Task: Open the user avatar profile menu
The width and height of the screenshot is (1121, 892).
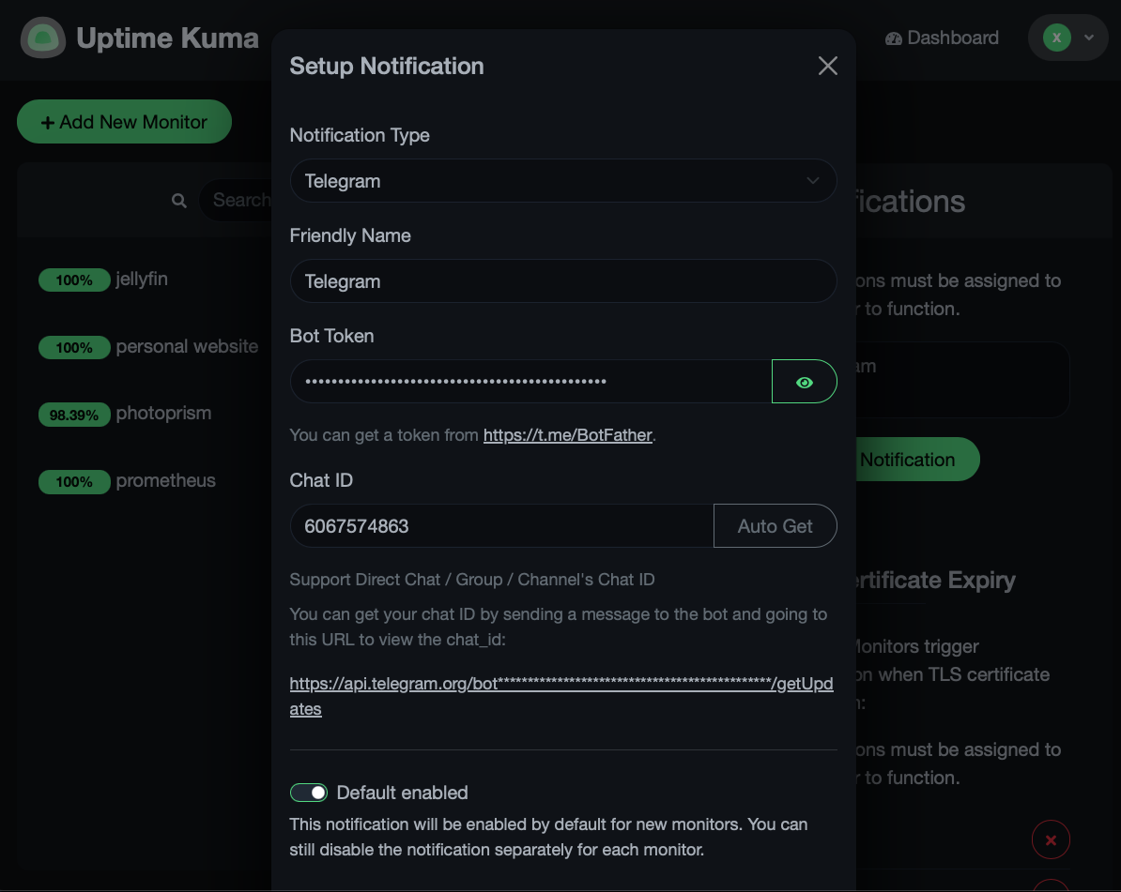Action: 1056,38
